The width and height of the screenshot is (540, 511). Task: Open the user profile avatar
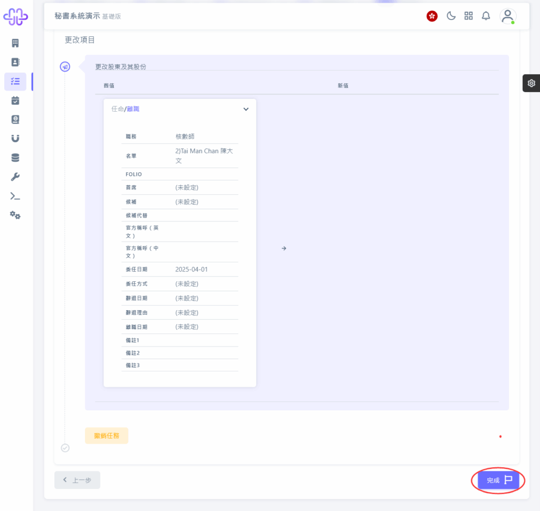coord(508,16)
